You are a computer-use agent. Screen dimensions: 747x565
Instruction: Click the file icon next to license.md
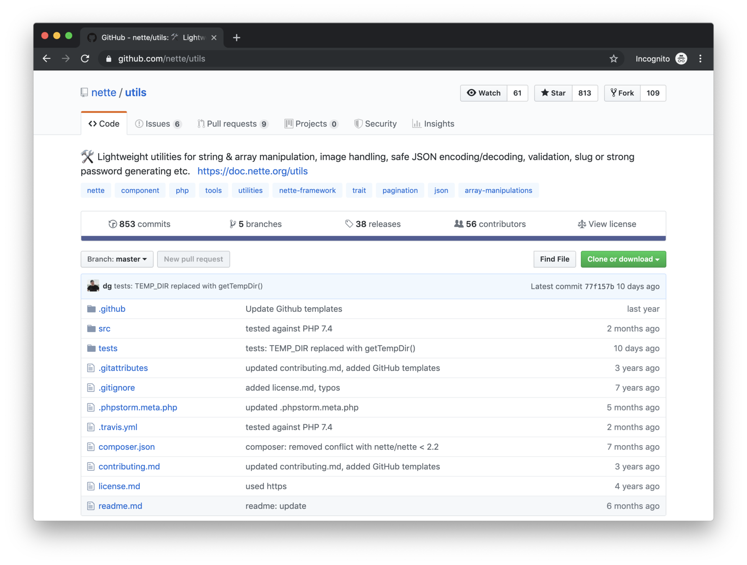(91, 486)
